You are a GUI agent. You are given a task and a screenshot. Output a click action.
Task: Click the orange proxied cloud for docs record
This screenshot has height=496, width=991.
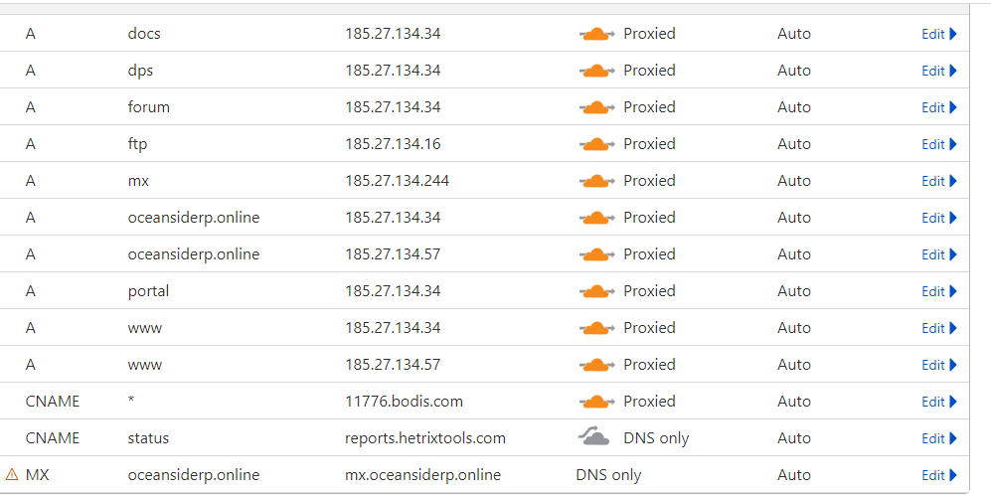(x=596, y=34)
